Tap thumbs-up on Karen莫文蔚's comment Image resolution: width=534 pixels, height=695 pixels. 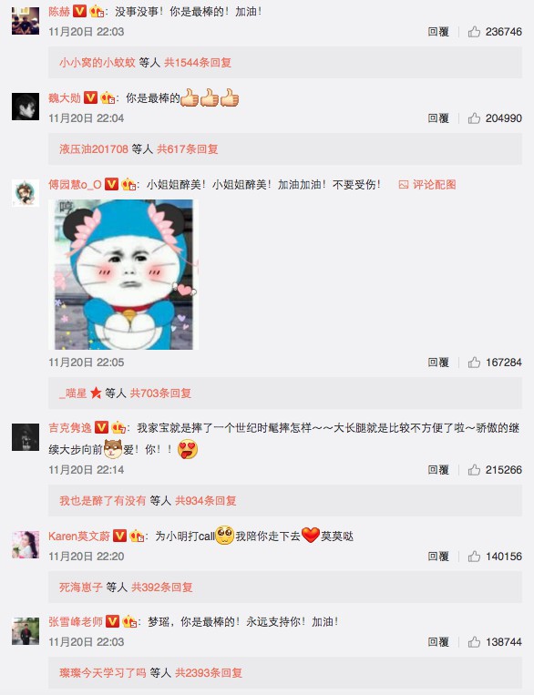coord(474,556)
